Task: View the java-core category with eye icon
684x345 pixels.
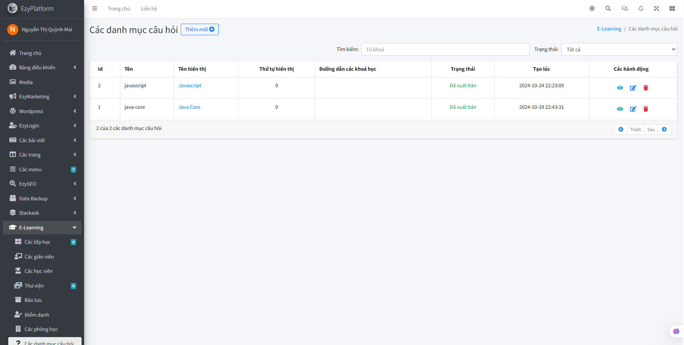Action: point(620,109)
